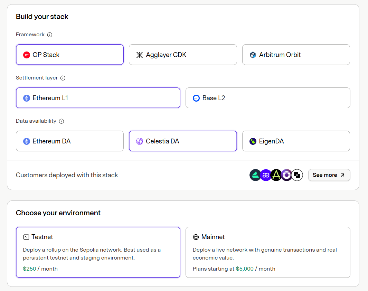Switch settlement layer to Base L2

click(x=268, y=98)
